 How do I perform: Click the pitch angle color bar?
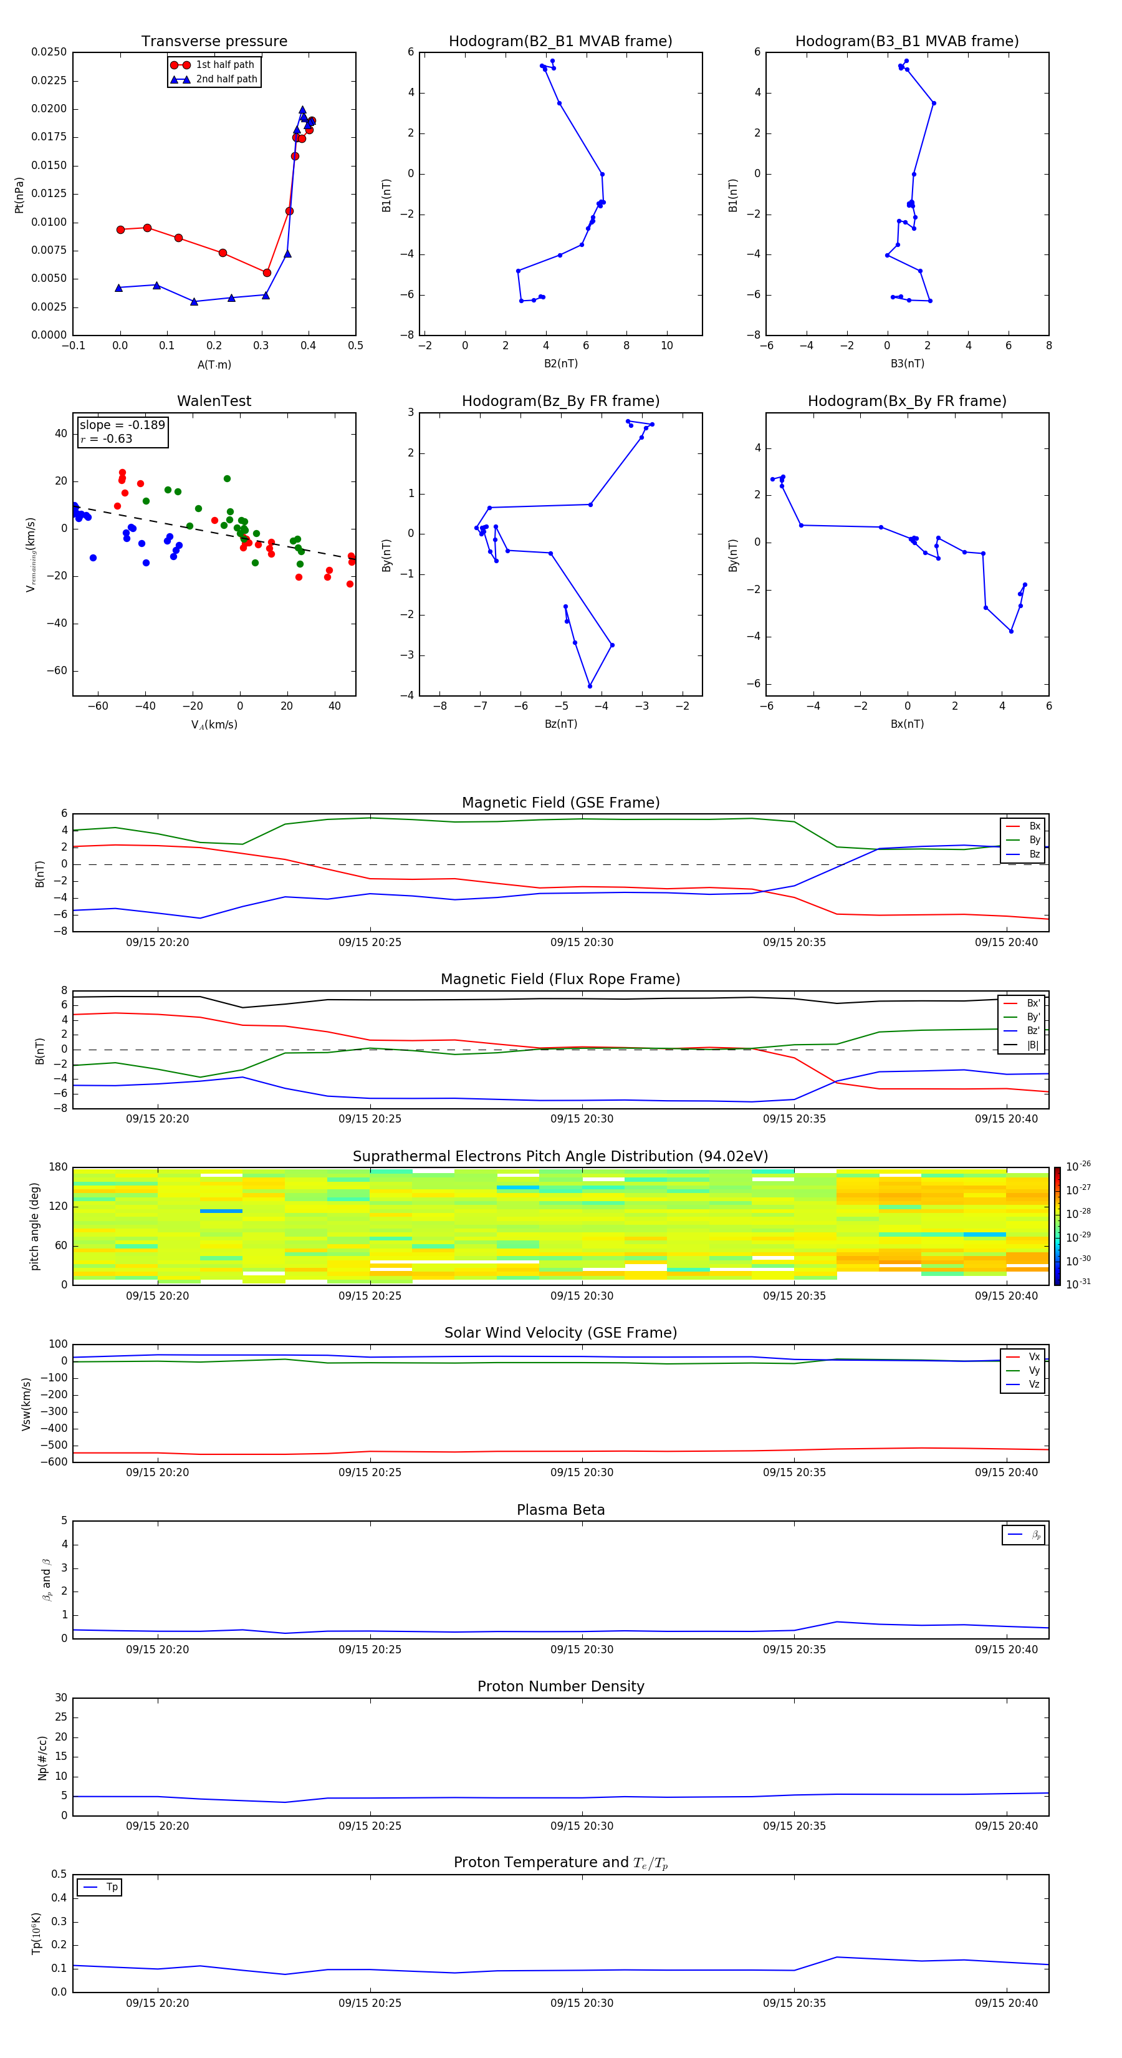tap(1057, 1226)
